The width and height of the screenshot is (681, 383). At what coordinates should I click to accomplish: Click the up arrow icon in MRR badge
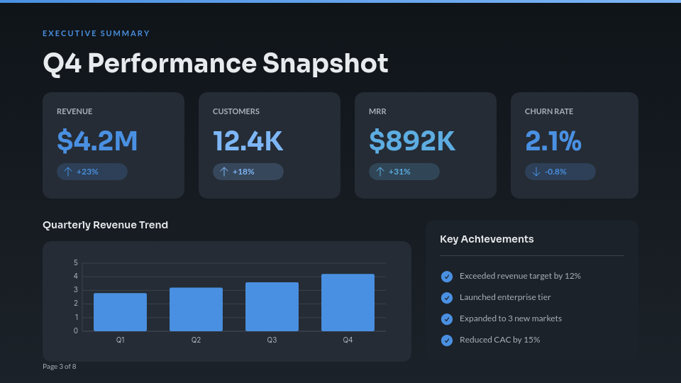380,172
